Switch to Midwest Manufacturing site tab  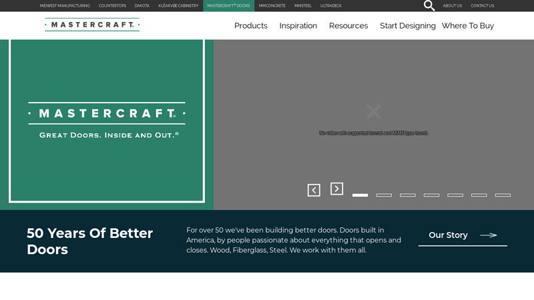pyautogui.click(x=65, y=6)
